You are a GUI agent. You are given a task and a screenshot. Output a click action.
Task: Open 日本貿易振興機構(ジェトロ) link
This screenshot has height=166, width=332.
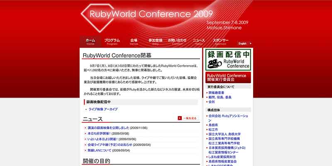pos(227,148)
